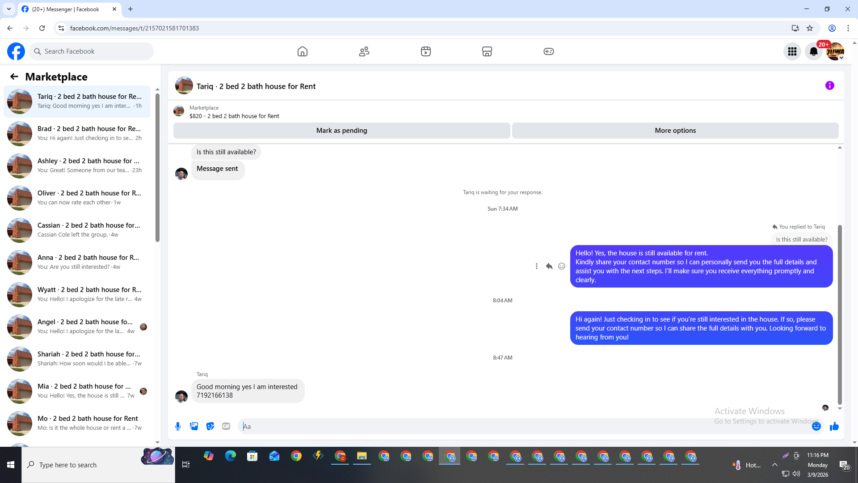Image resolution: width=858 pixels, height=483 pixels.
Task: Click the Search Facebook field
Action: (x=92, y=51)
